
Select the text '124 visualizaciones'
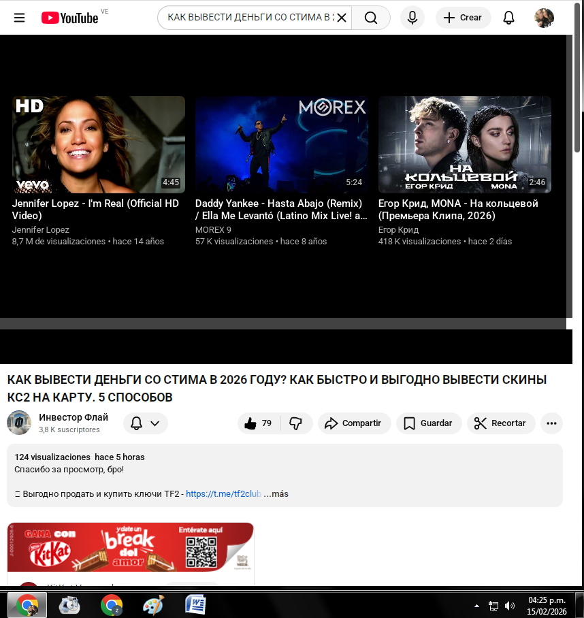click(52, 457)
